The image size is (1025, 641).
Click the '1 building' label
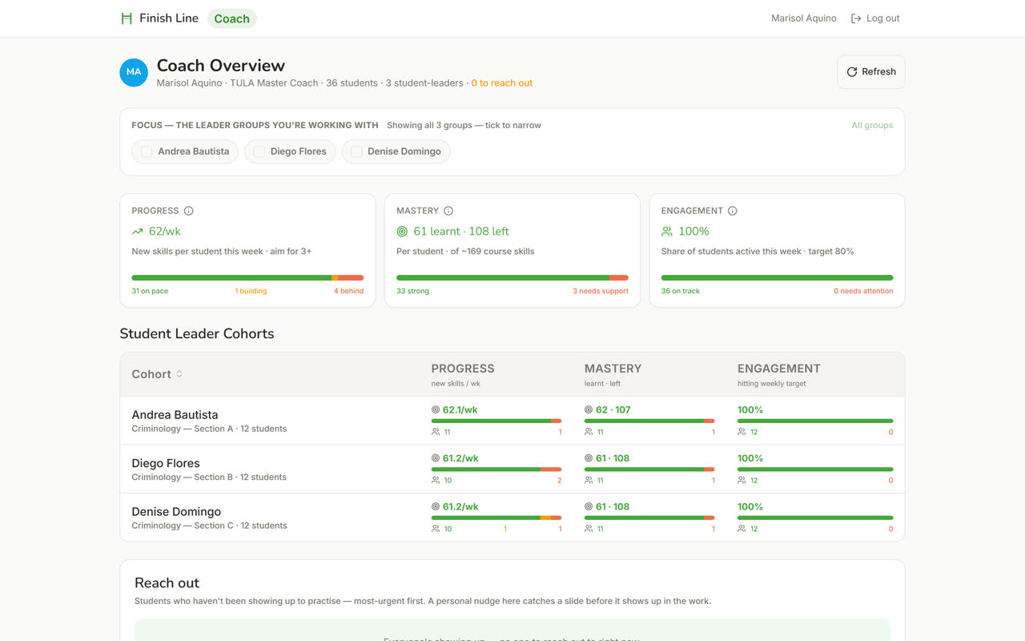click(x=251, y=291)
